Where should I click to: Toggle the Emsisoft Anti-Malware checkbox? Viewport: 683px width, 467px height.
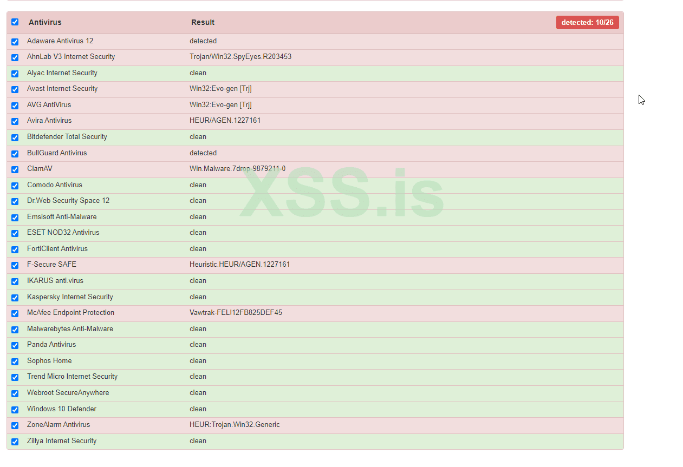point(15,218)
